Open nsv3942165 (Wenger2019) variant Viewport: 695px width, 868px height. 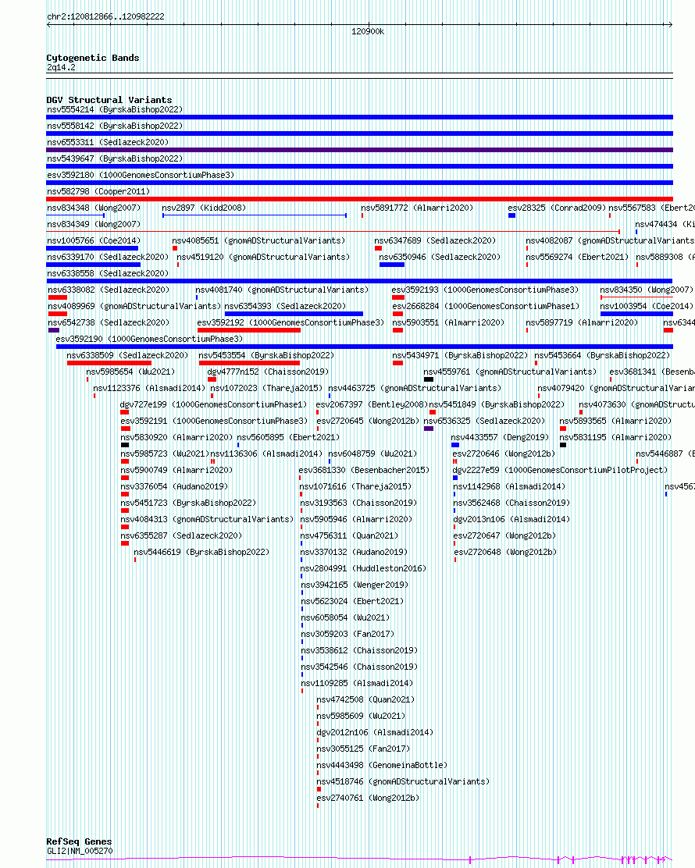click(355, 585)
